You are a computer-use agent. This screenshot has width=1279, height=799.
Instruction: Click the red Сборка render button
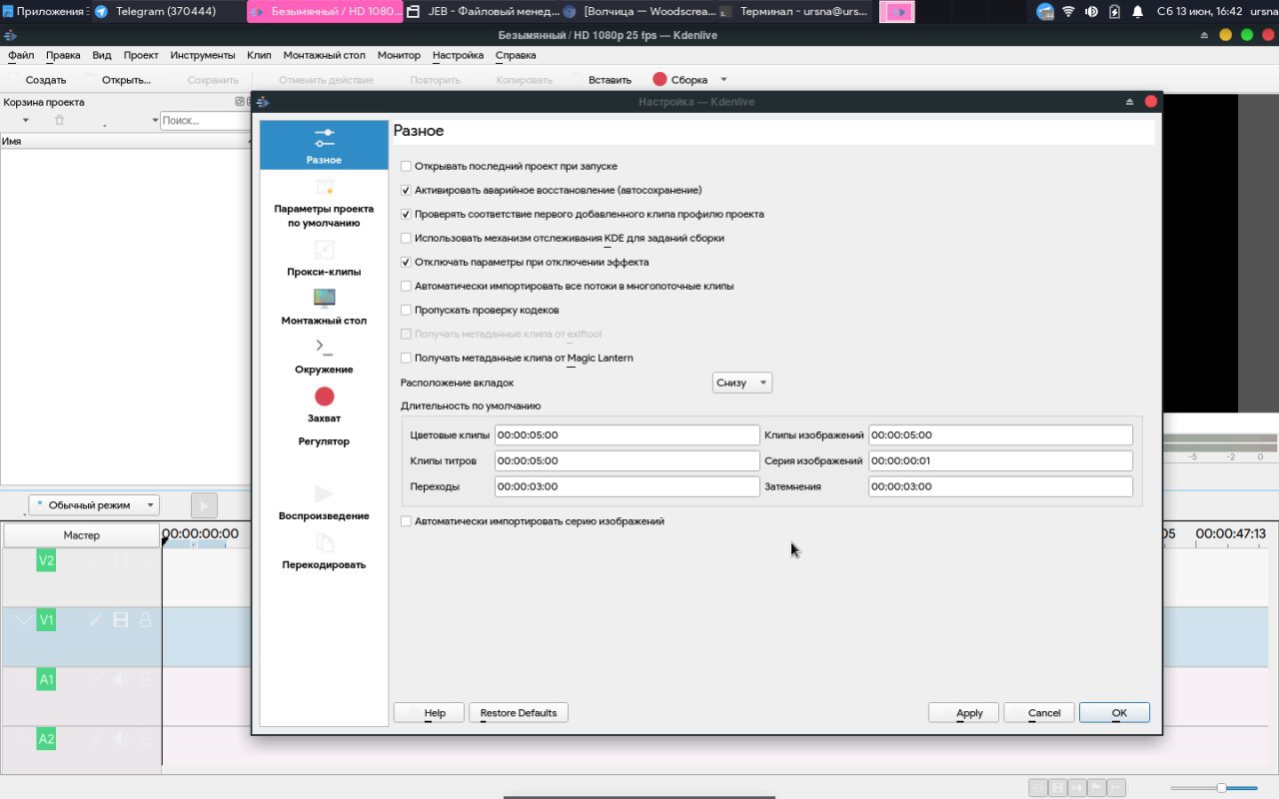click(x=679, y=80)
